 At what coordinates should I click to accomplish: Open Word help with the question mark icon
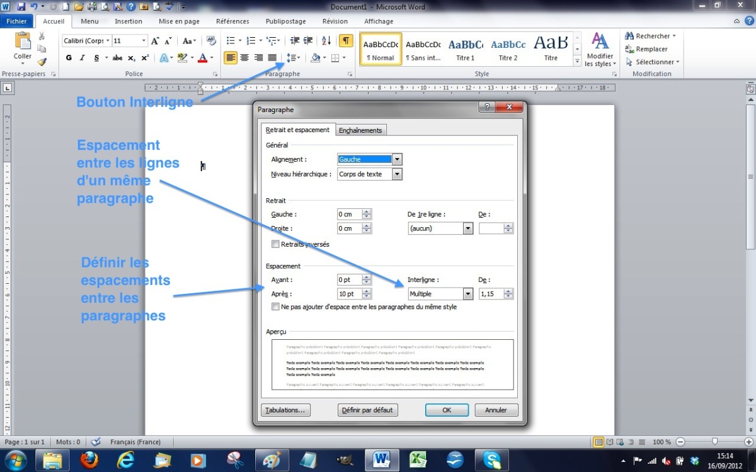(749, 21)
